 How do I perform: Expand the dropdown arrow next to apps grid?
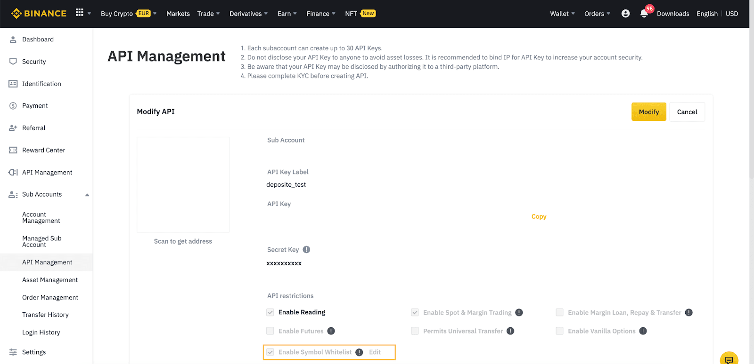[x=89, y=14]
